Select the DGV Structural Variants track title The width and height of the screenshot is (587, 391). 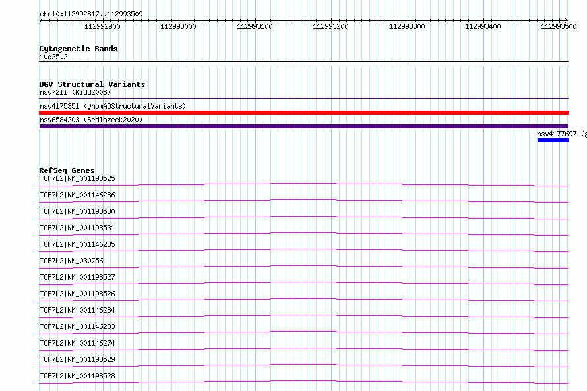pyautogui.click(x=92, y=84)
